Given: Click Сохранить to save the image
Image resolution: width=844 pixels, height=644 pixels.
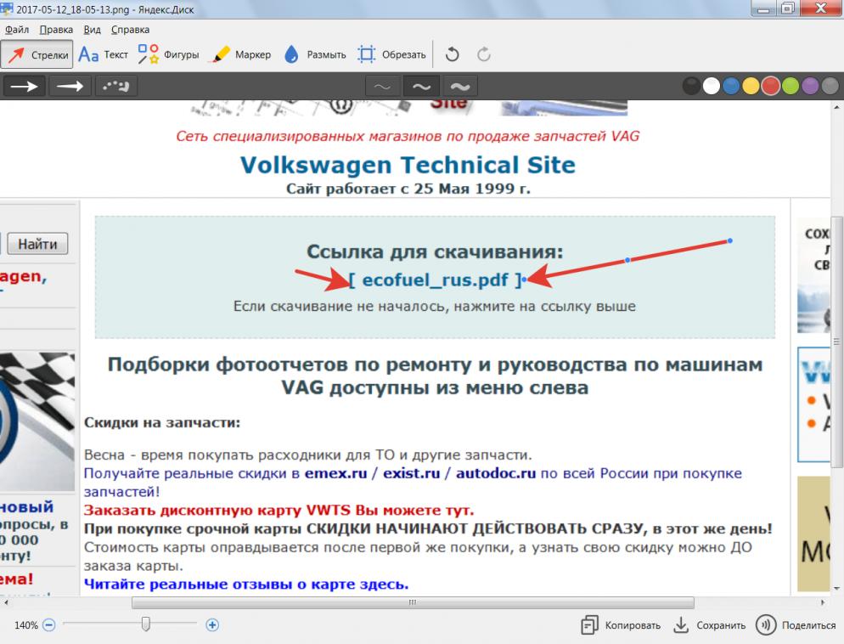Looking at the screenshot, I should (710, 625).
